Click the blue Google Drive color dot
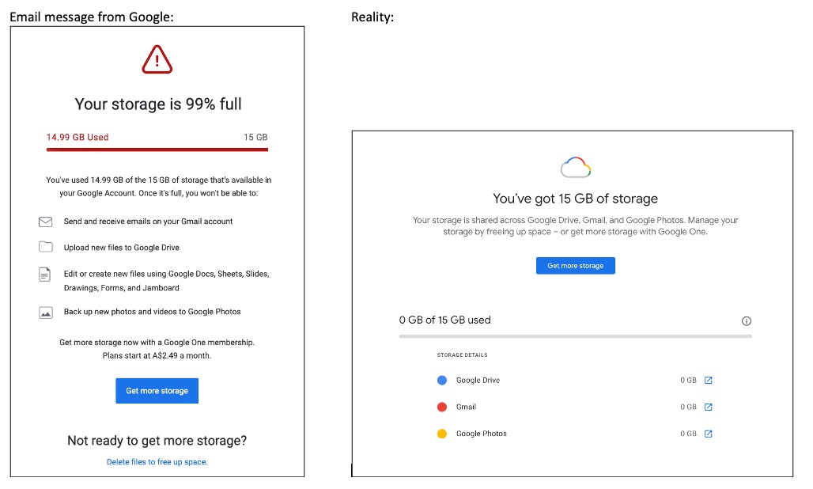Viewport: 813px width, 489px height. [x=442, y=381]
